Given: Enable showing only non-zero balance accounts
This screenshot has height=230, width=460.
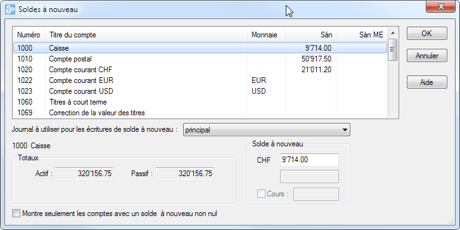Looking at the screenshot, I should (x=16, y=214).
